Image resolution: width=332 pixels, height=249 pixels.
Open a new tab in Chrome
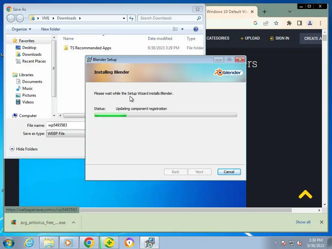pos(265,12)
